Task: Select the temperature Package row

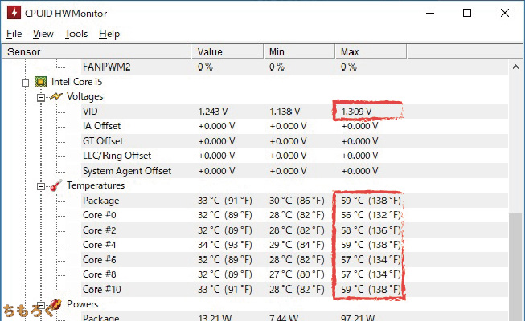Action: pos(294,201)
